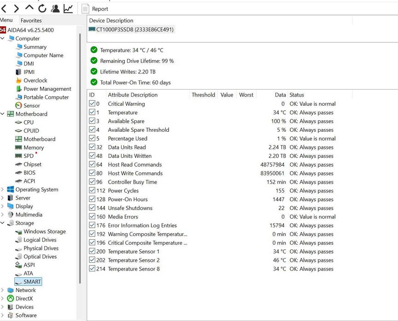Open the Report button in the toolbar
Screen dimensions: 398x321
95,9
